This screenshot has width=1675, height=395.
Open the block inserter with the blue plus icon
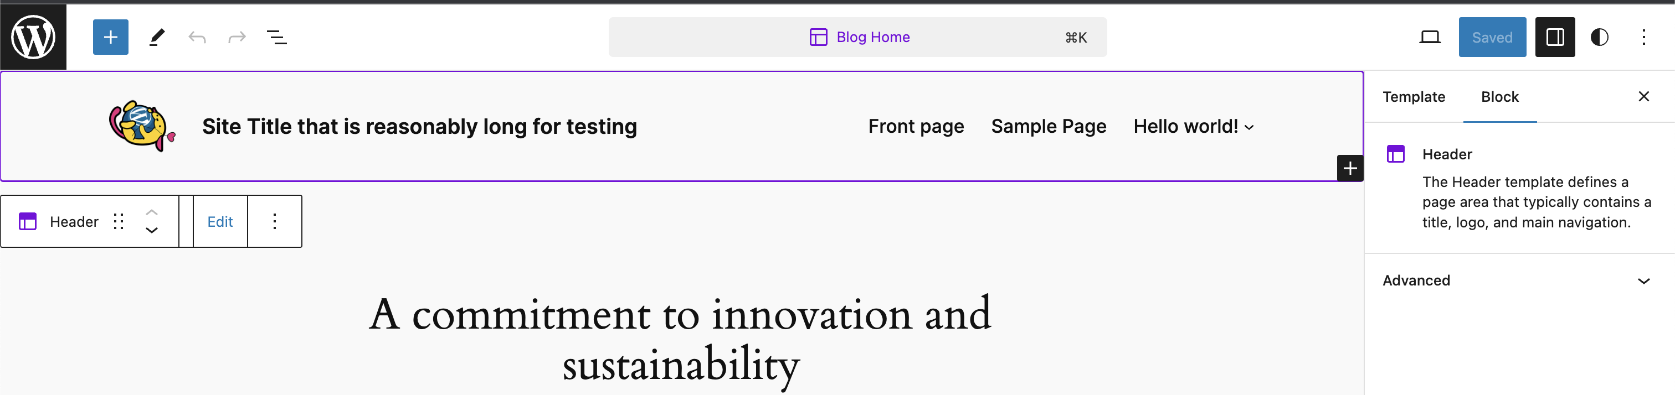click(110, 37)
